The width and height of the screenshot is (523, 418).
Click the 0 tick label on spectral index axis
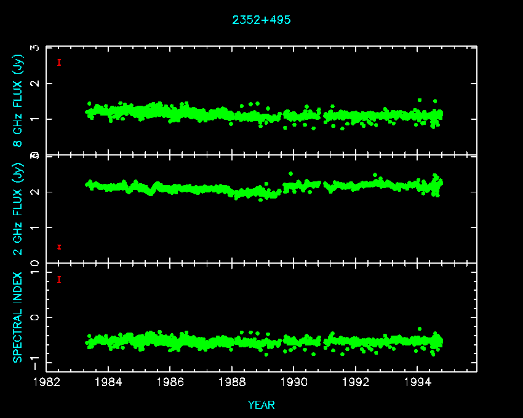[36, 317]
